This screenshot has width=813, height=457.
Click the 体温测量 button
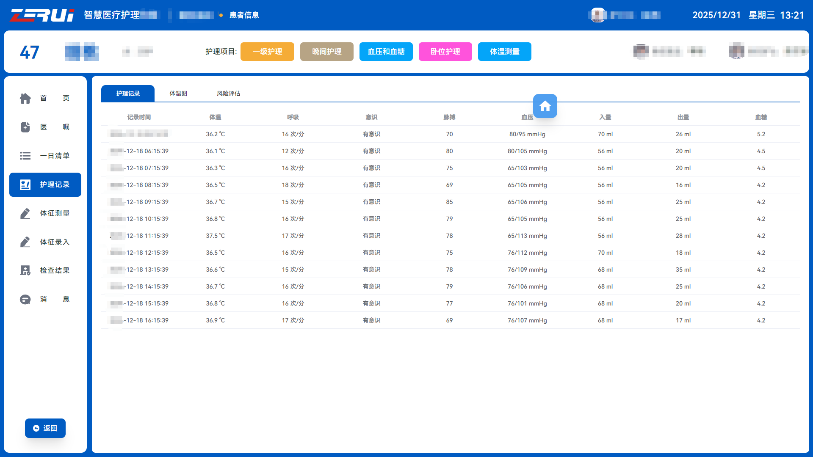pyautogui.click(x=504, y=52)
